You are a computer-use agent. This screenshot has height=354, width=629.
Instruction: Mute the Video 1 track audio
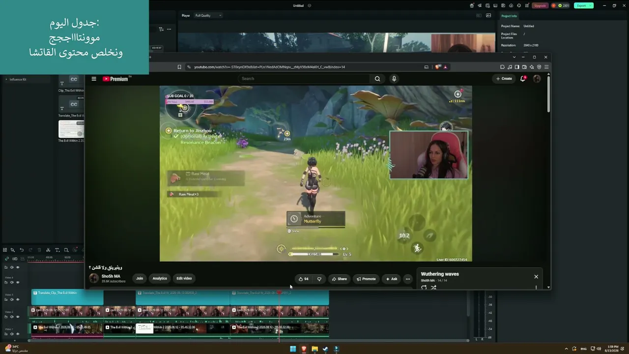pos(12,334)
